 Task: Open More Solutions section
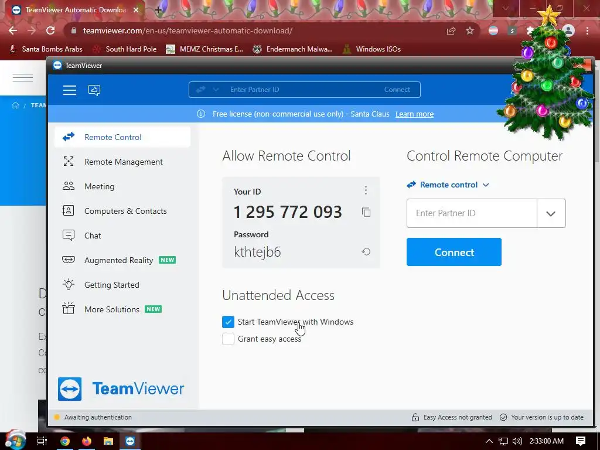tap(122, 309)
